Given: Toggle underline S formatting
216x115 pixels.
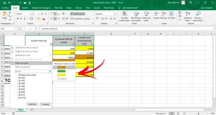Looking at the screenshot, I should tap(25, 19).
